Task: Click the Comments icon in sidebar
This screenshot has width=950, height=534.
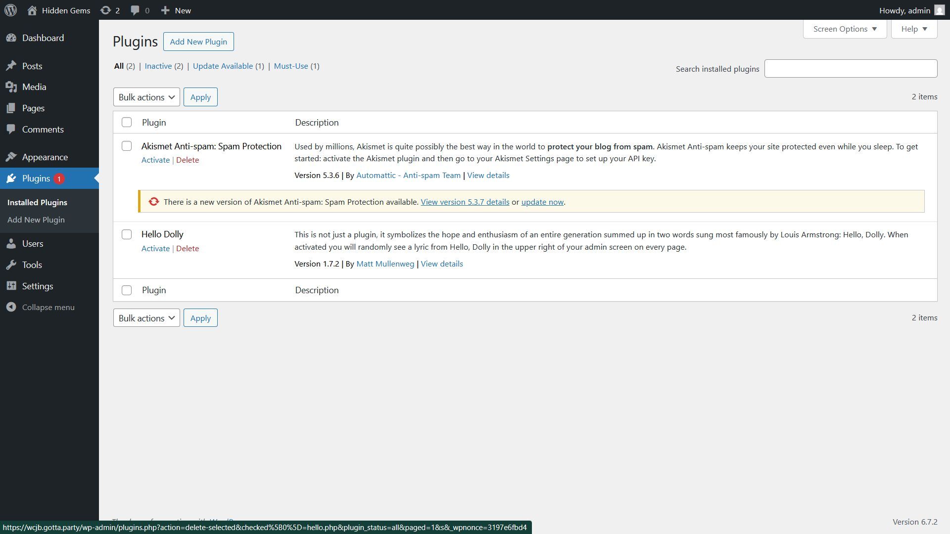Action: (x=11, y=130)
